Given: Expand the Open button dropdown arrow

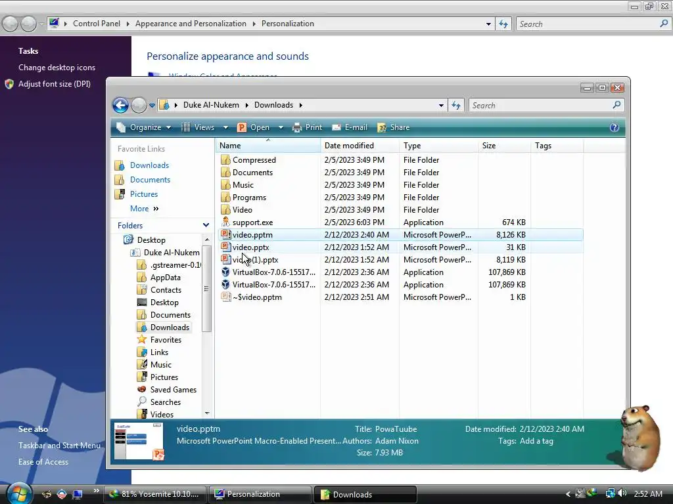Looking at the screenshot, I should pyautogui.click(x=281, y=127).
